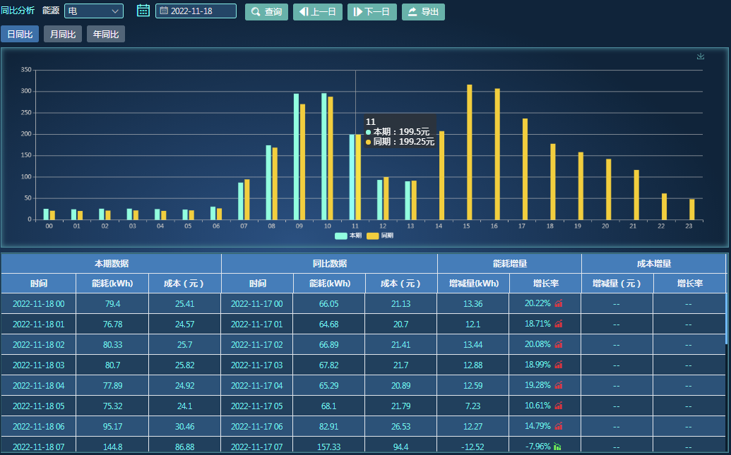Click the yellow 同期 bar at hour 15
The image size is (731, 455).
coord(469,152)
